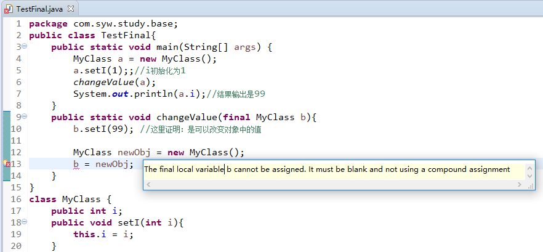Click 'public int i;' on line 17
543x252 pixels.
(87, 211)
